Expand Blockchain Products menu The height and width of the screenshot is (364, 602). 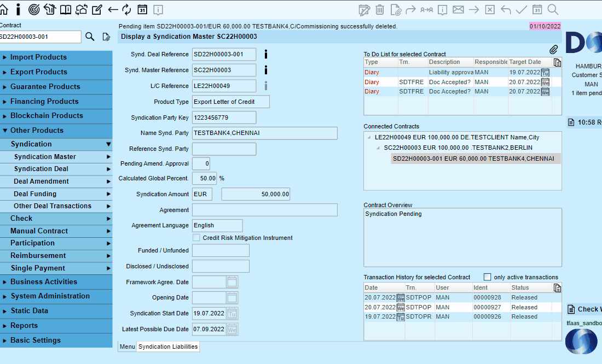pos(56,116)
